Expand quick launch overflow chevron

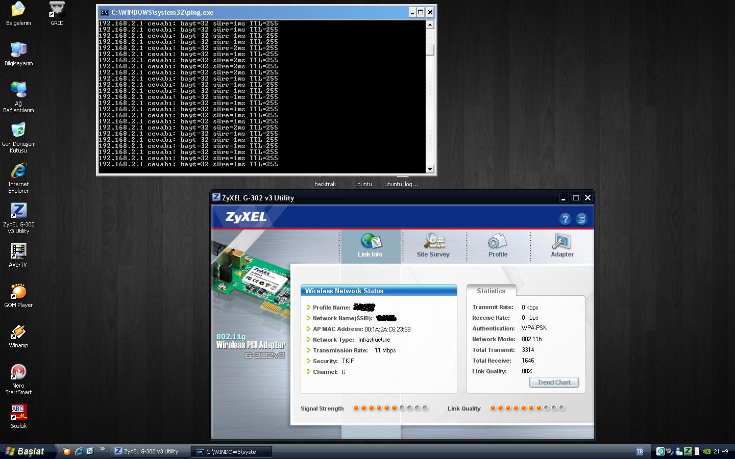[102, 449]
